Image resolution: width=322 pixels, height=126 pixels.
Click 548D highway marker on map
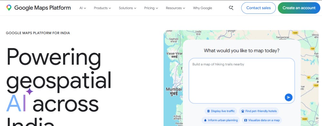[x=305, y=119]
